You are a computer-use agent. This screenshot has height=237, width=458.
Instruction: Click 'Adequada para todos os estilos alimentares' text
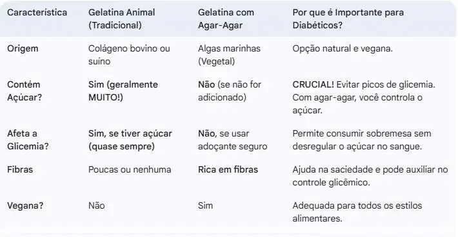357,212
